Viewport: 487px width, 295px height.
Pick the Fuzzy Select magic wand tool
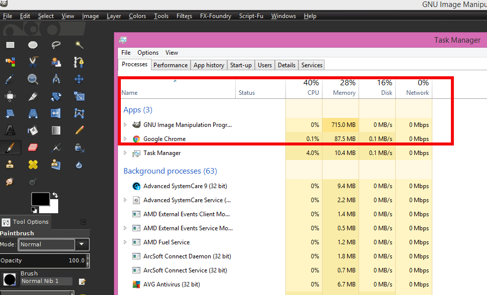tap(79, 45)
